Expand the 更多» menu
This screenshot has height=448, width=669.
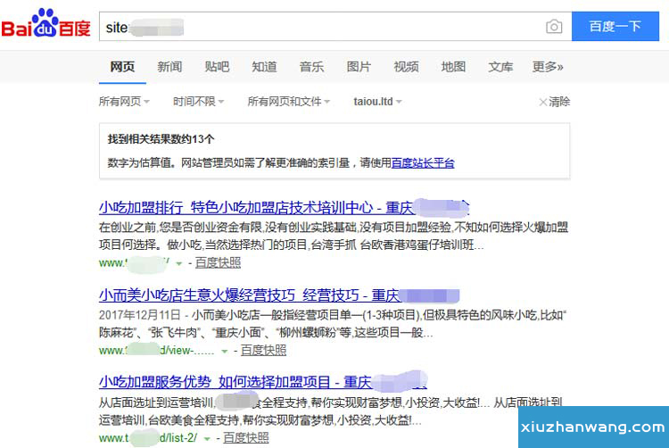548,67
